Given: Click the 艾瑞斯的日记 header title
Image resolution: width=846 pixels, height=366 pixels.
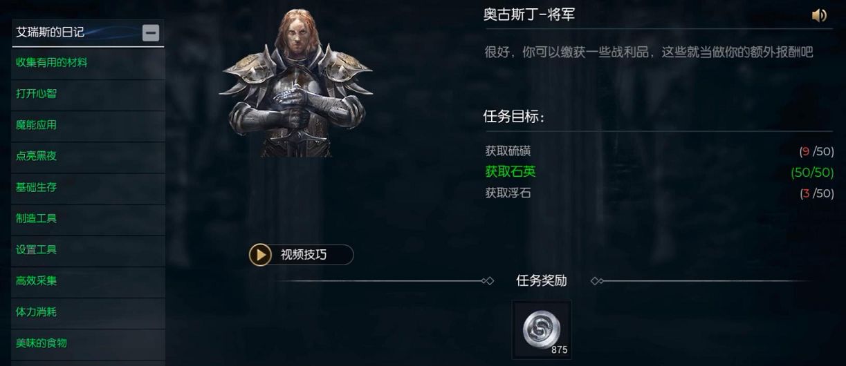Looking at the screenshot, I should (x=50, y=32).
